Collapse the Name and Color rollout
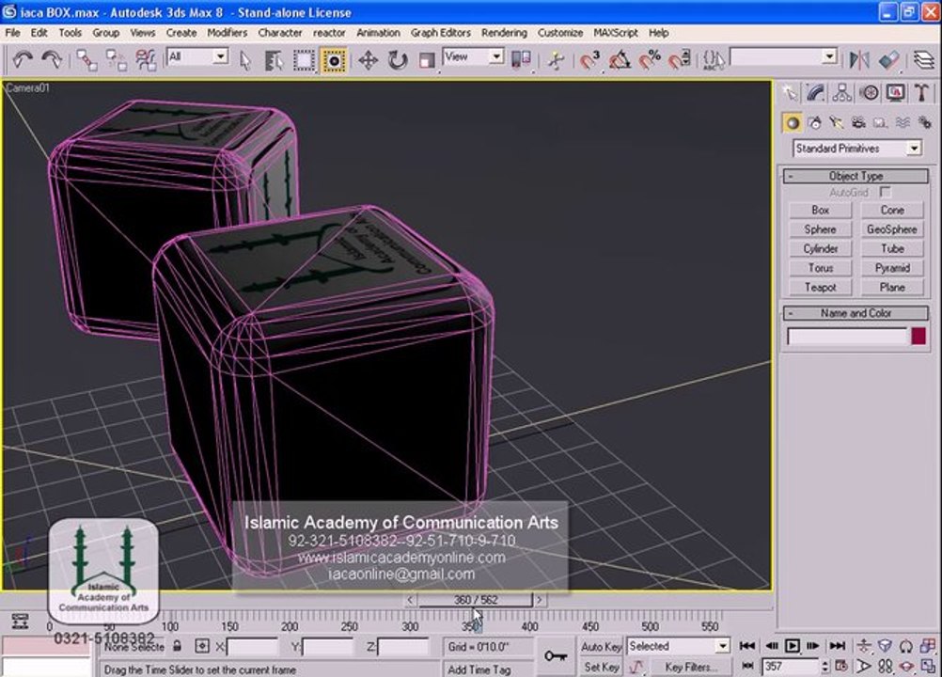The height and width of the screenshot is (677, 942). [856, 313]
